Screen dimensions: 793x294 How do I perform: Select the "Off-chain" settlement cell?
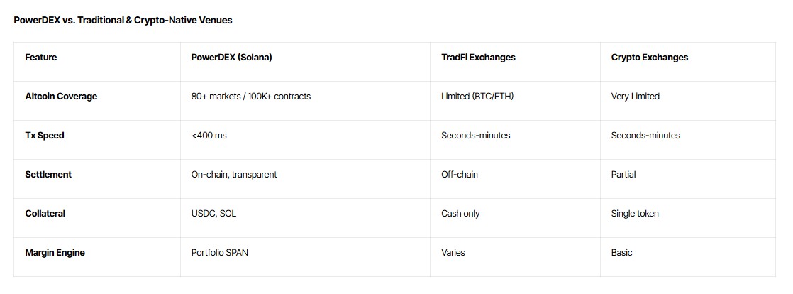pos(459,175)
